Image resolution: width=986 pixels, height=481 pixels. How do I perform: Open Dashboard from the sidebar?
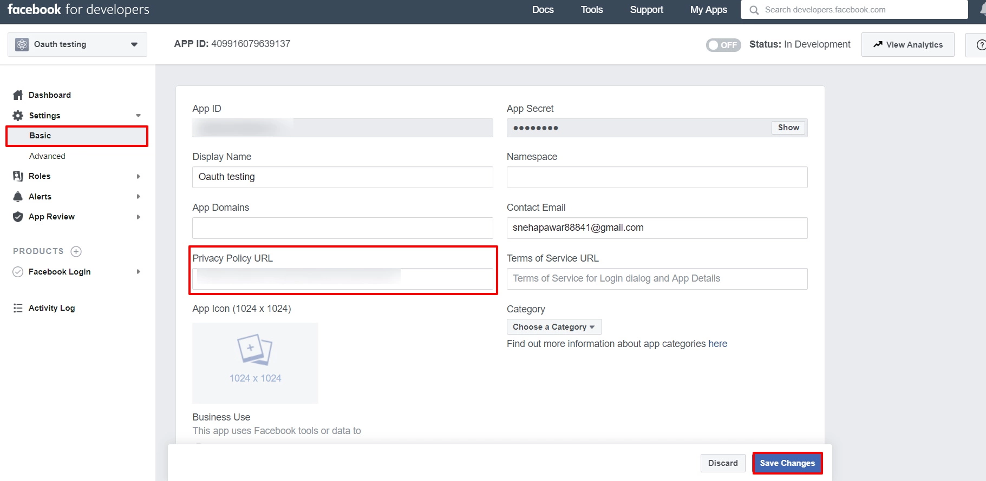pos(50,95)
